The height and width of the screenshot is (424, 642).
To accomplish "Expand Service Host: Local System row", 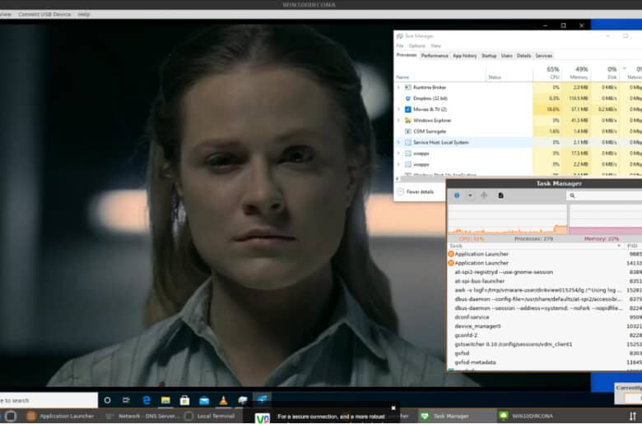I will pos(398,142).
